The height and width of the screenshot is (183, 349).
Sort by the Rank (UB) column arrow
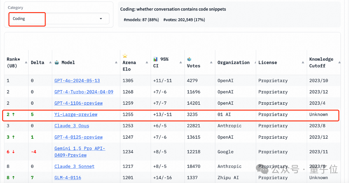click(x=26, y=62)
